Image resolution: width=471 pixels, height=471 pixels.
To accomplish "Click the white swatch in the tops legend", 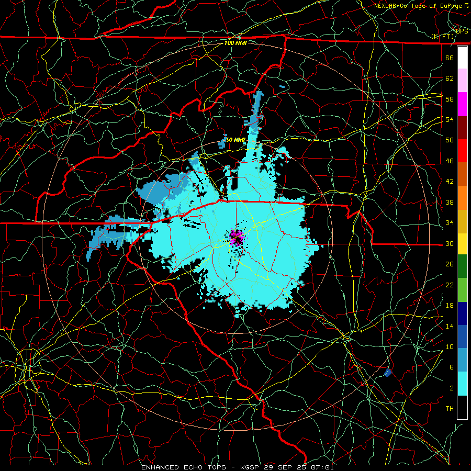I will (x=462, y=58).
